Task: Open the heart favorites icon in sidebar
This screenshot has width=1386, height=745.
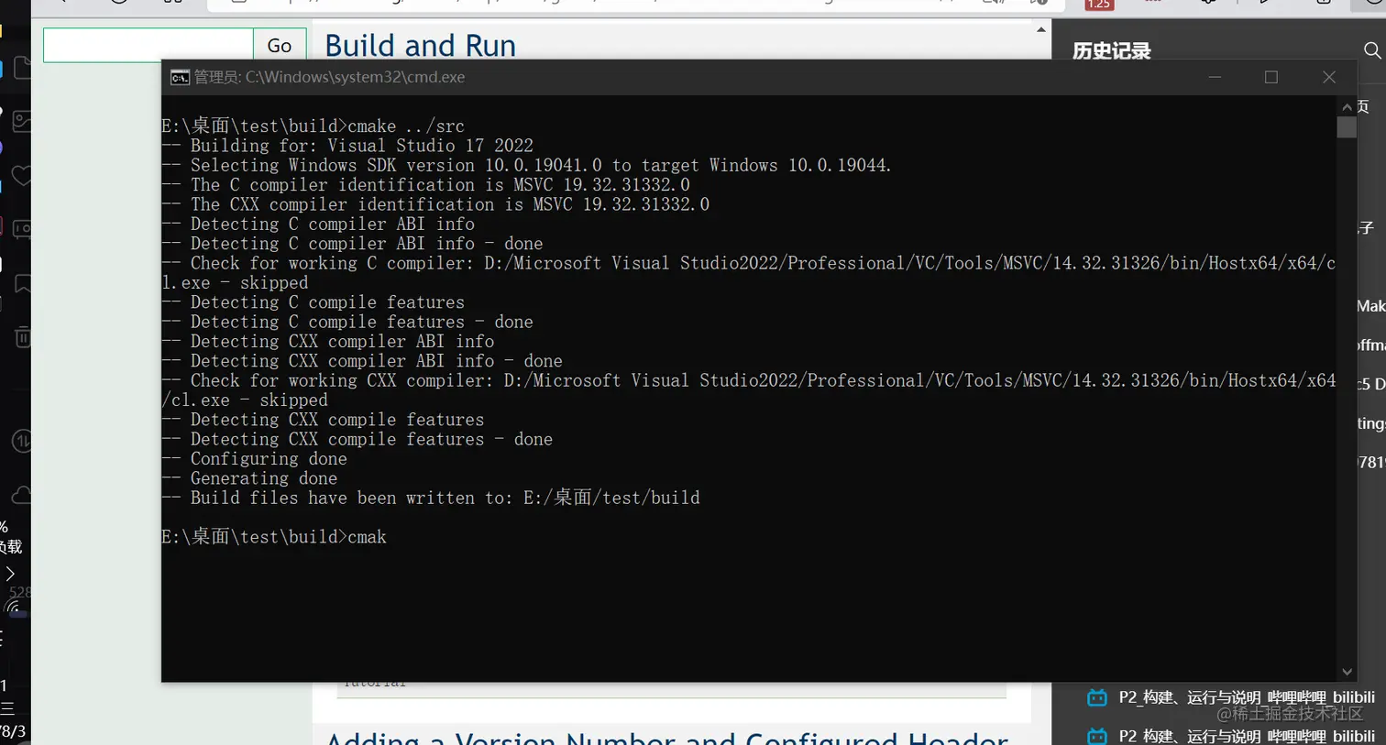Action: coord(22,175)
